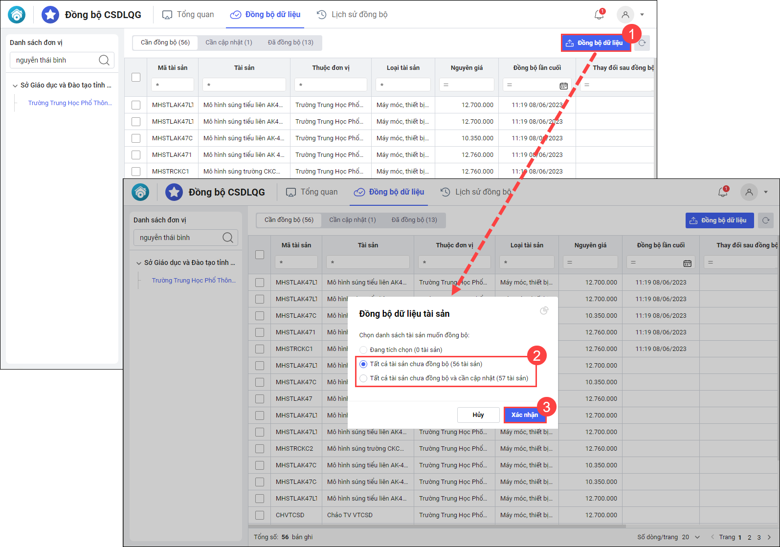
Task: Tick the select-all header checkbox in back window
Action: pyautogui.click(x=136, y=77)
